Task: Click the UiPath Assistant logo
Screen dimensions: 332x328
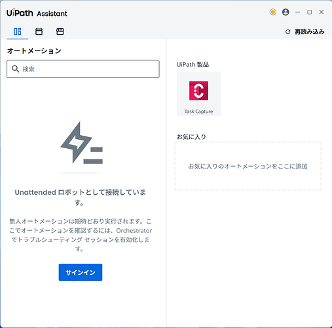Action: point(37,13)
